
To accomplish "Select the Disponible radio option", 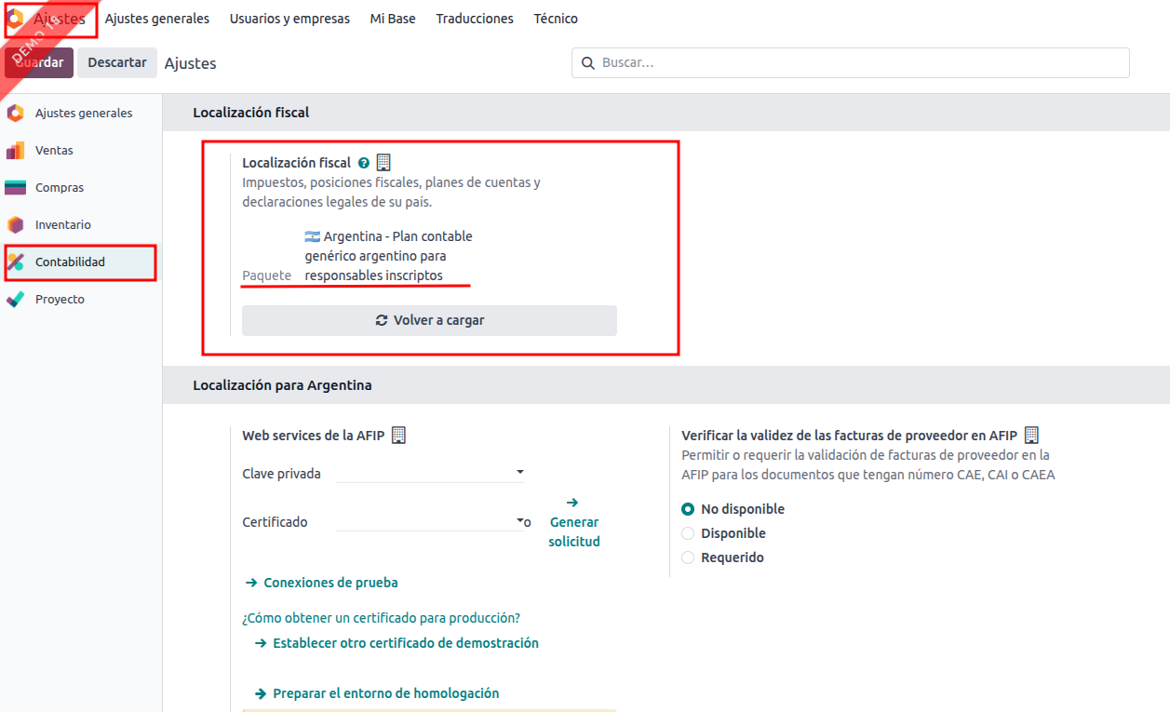I will point(688,533).
